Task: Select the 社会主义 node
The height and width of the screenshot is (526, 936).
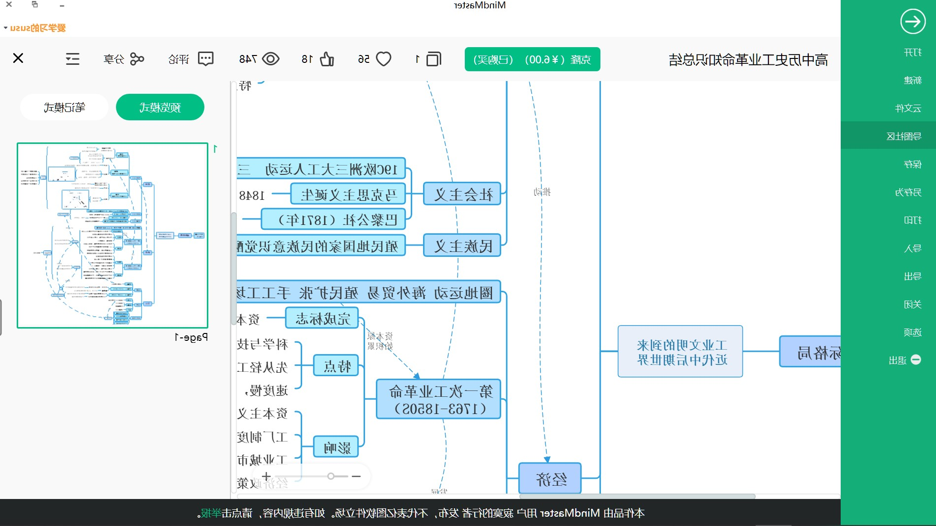Action: point(462,194)
